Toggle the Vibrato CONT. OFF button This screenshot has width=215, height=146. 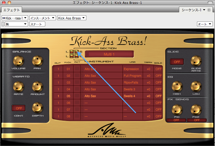click(x=19, y=108)
